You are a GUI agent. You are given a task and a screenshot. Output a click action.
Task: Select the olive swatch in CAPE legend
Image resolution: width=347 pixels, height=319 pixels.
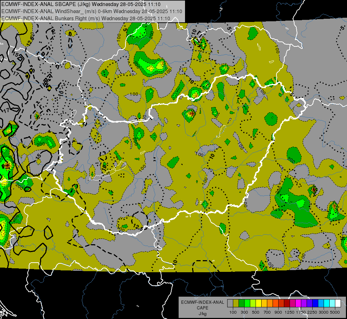pos(236,303)
